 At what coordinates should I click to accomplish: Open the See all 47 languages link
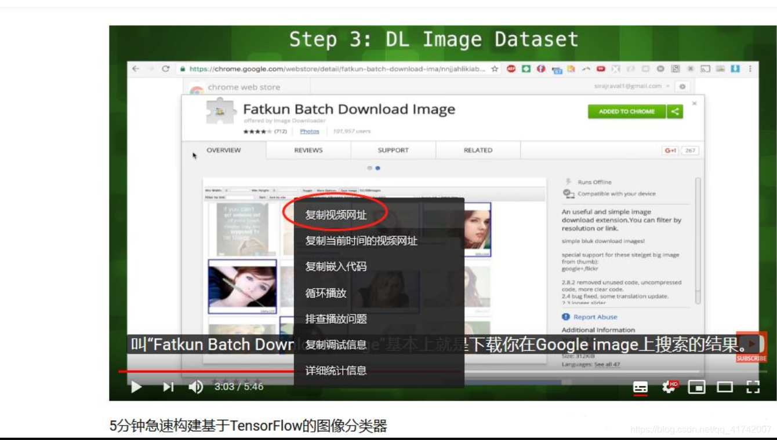click(607, 364)
